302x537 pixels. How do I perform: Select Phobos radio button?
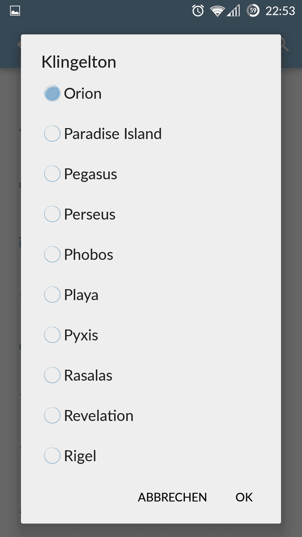point(52,255)
